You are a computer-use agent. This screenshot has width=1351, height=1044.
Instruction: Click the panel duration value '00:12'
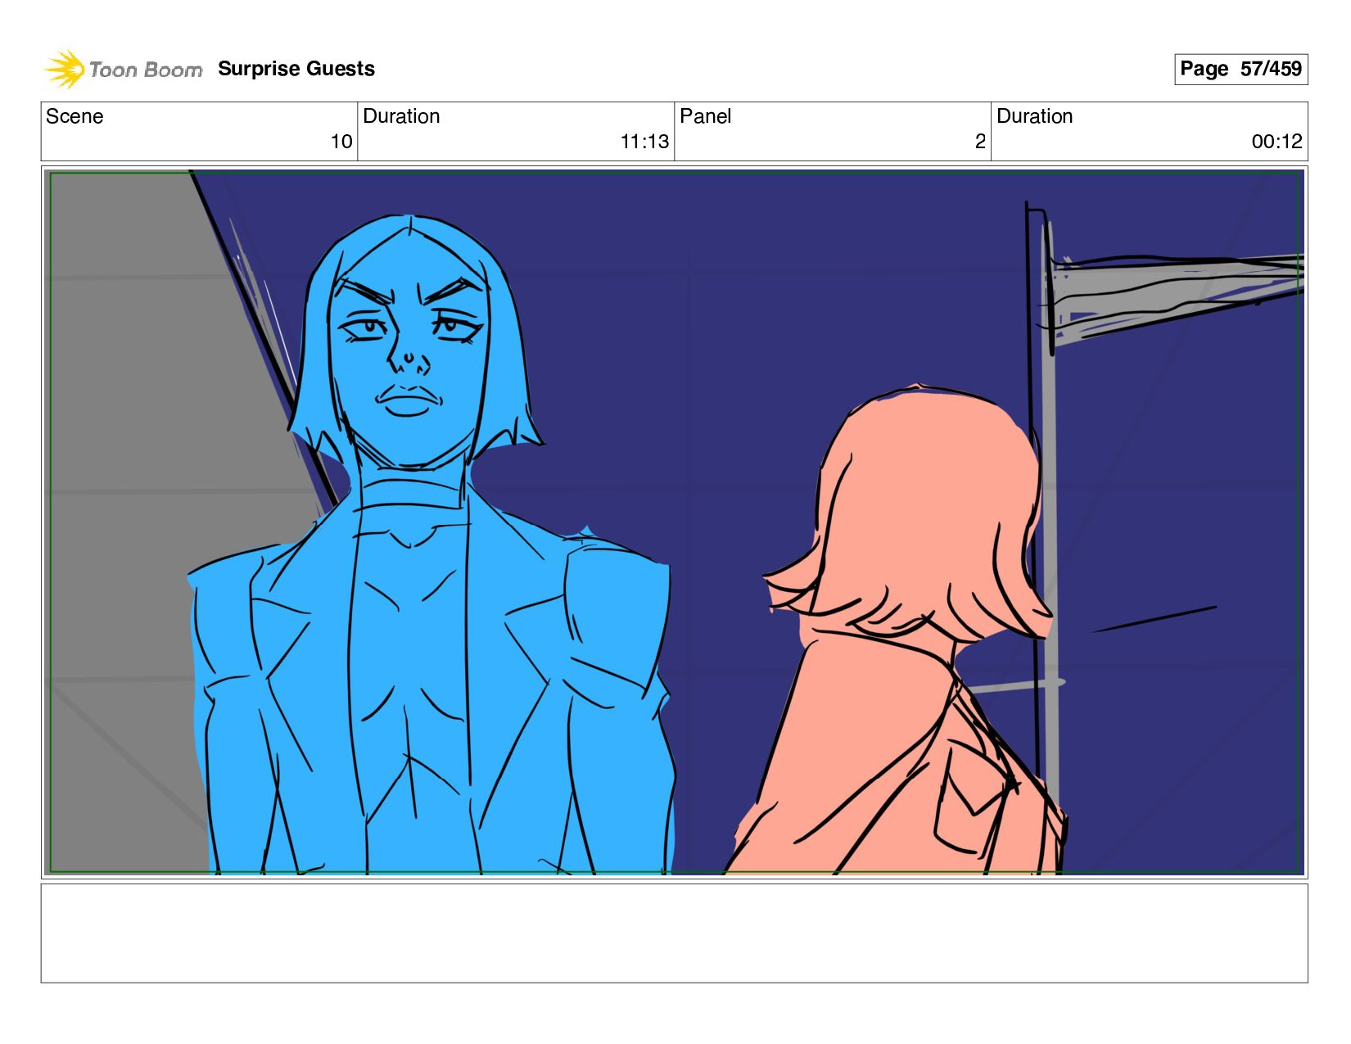click(x=1276, y=142)
